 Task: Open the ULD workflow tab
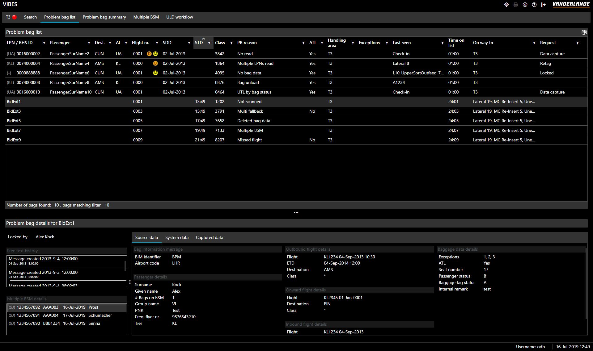point(180,17)
